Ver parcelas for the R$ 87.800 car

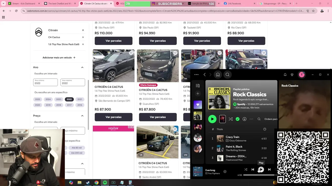(x=158, y=117)
